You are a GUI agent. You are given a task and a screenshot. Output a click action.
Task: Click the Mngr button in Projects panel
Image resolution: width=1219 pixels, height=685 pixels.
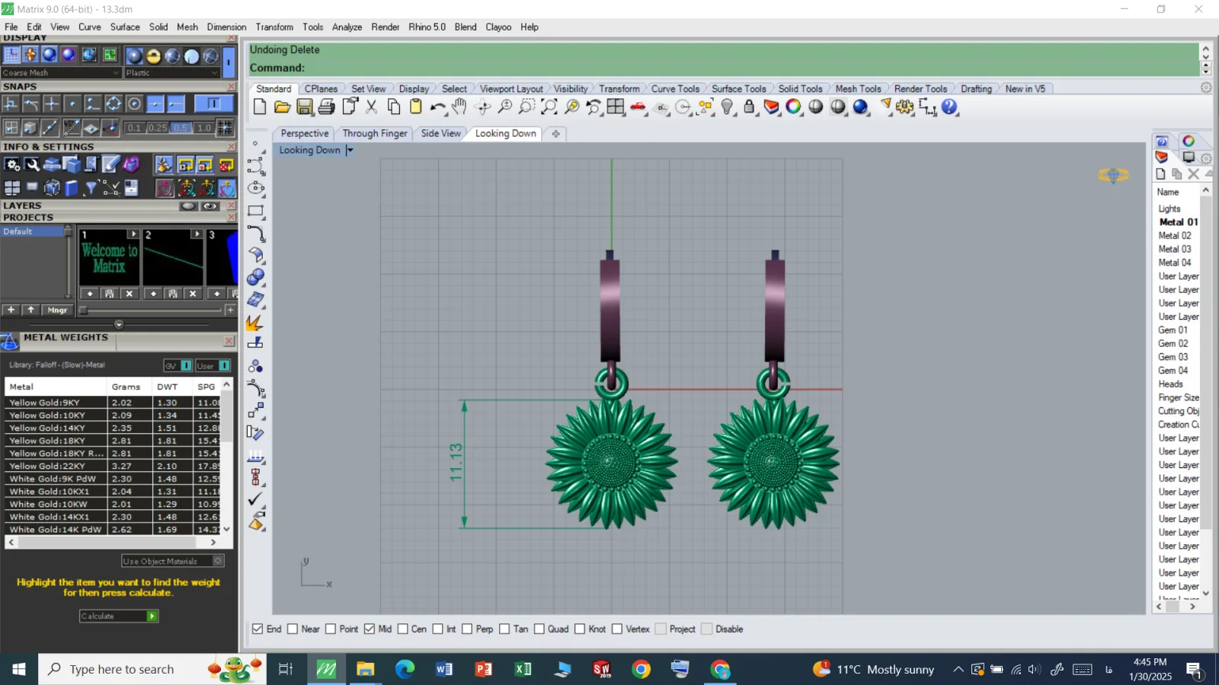57,310
